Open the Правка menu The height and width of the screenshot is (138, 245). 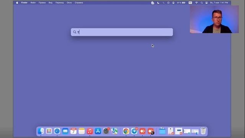click(42, 3)
